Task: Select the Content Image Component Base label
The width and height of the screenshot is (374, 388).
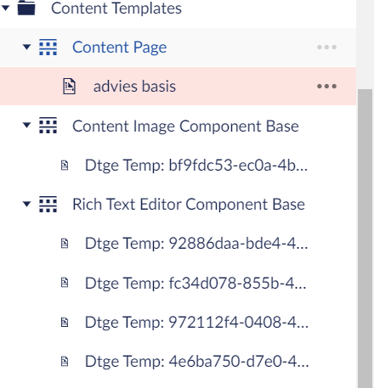Action: coord(185,126)
